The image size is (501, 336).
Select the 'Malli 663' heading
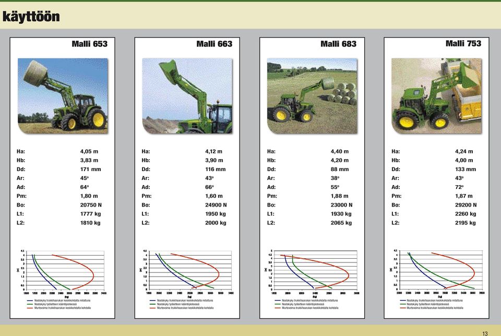pos(214,44)
